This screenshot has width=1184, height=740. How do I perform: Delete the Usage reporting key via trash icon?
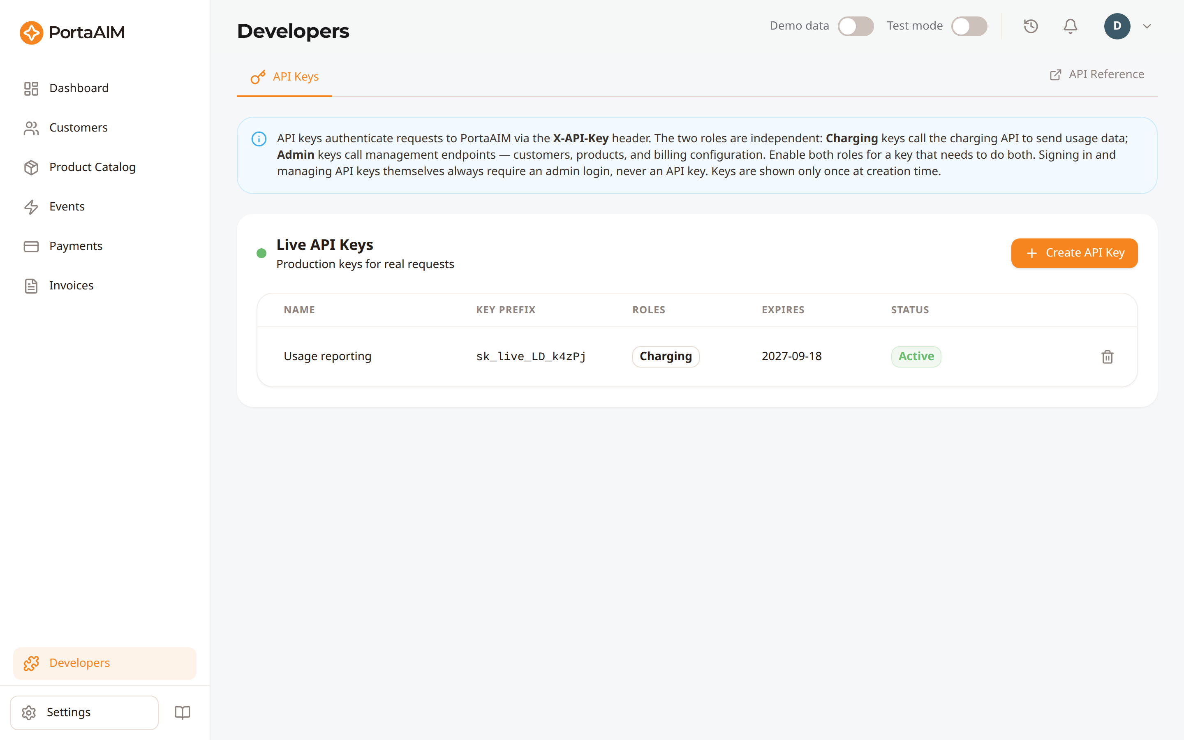[1107, 357]
